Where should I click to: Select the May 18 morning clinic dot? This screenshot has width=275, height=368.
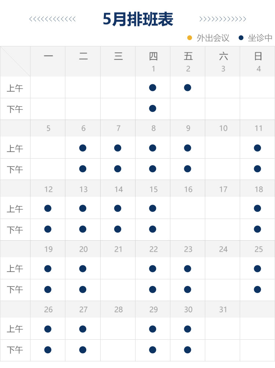pos(257,208)
